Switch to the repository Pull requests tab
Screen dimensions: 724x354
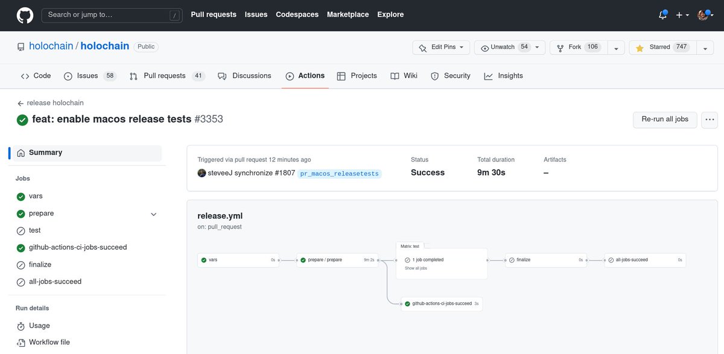pos(167,76)
